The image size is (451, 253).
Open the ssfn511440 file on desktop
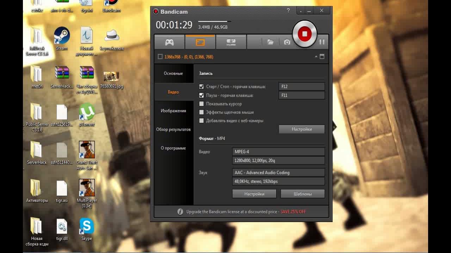tap(62, 153)
